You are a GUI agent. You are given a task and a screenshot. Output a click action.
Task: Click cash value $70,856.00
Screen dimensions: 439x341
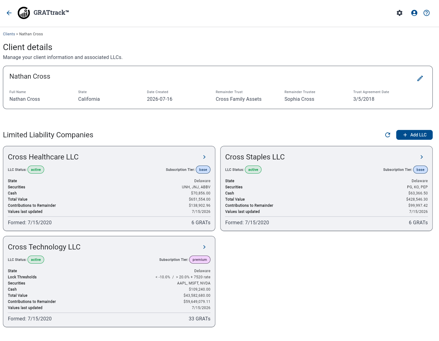click(x=201, y=193)
